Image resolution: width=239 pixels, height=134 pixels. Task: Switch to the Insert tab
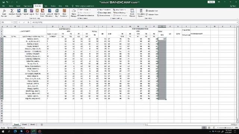(x=18, y=6)
